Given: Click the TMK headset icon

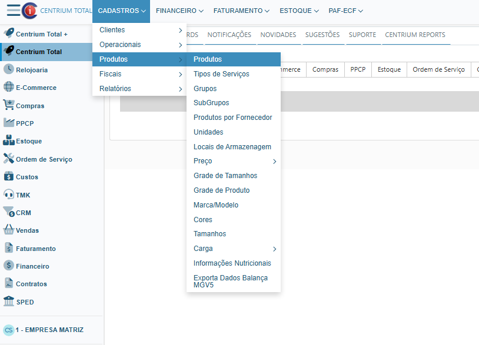Looking at the screenshot, I should (9, 195).
